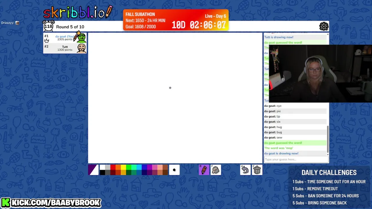Viewport: 372px width, 209px height.
Task: Click the chat scrollbar
Action: (328, 139)
